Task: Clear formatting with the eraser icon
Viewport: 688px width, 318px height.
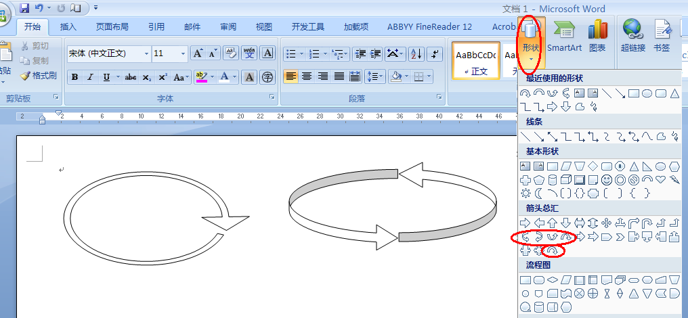Action: point(230,53)
